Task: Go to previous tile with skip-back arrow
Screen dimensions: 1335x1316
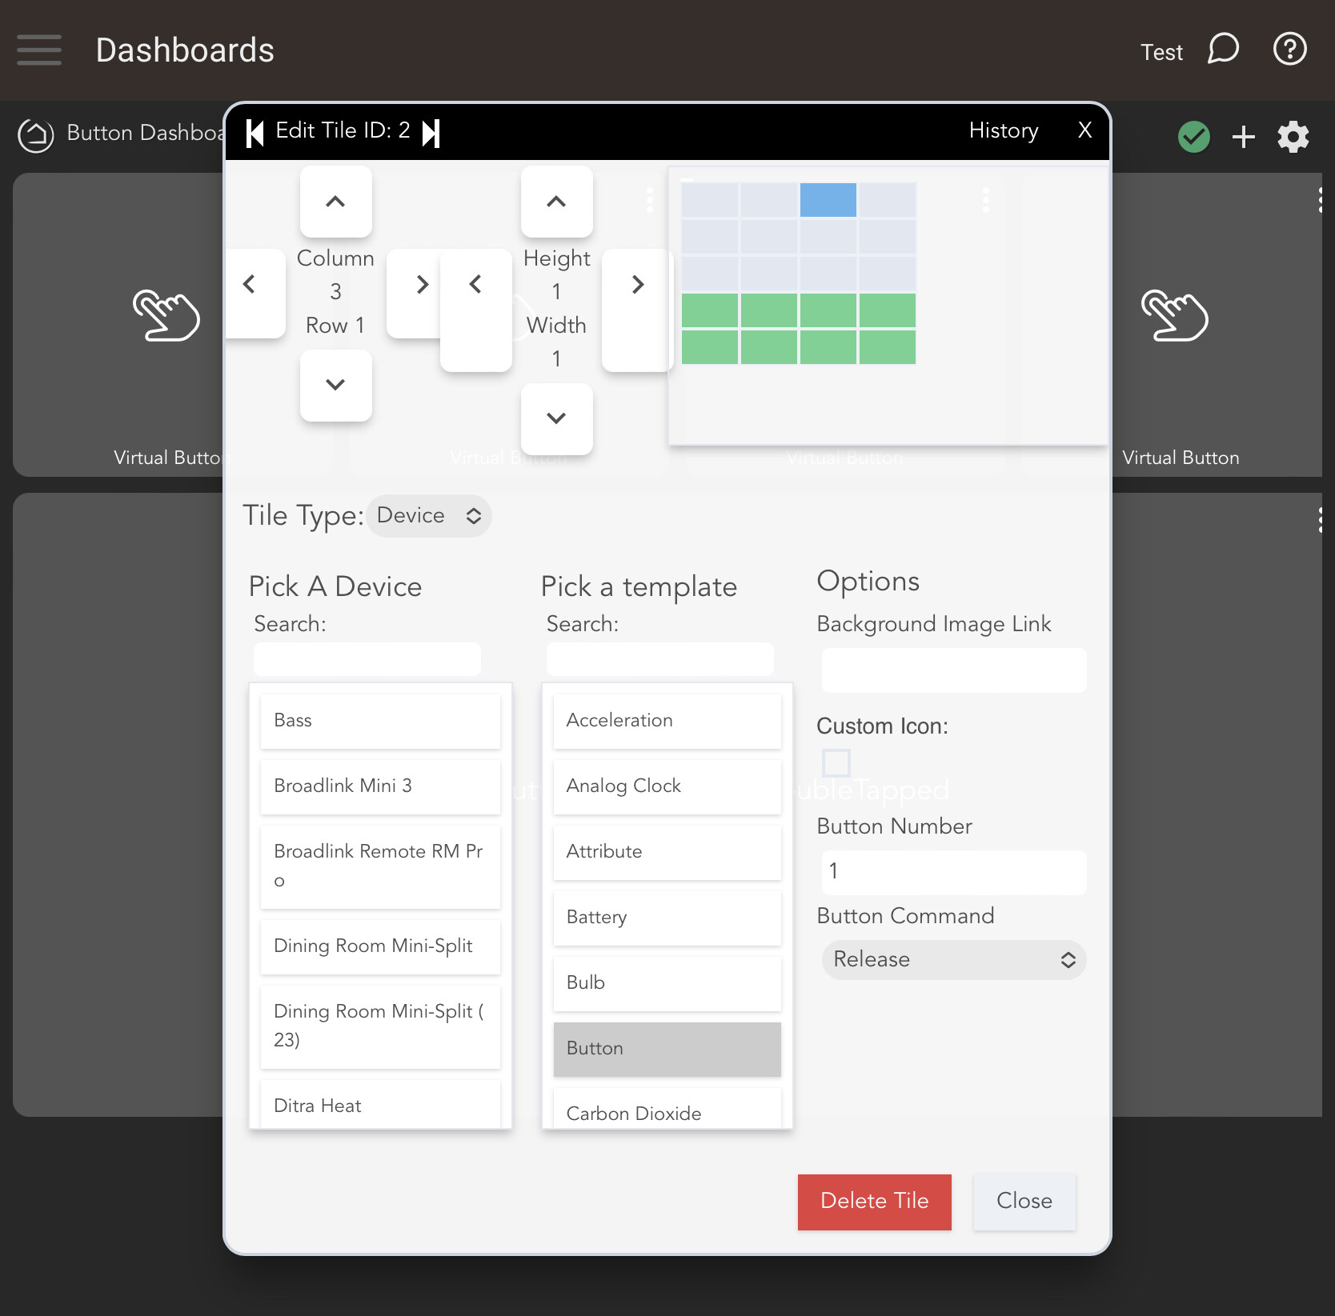Action: point(256,131)
